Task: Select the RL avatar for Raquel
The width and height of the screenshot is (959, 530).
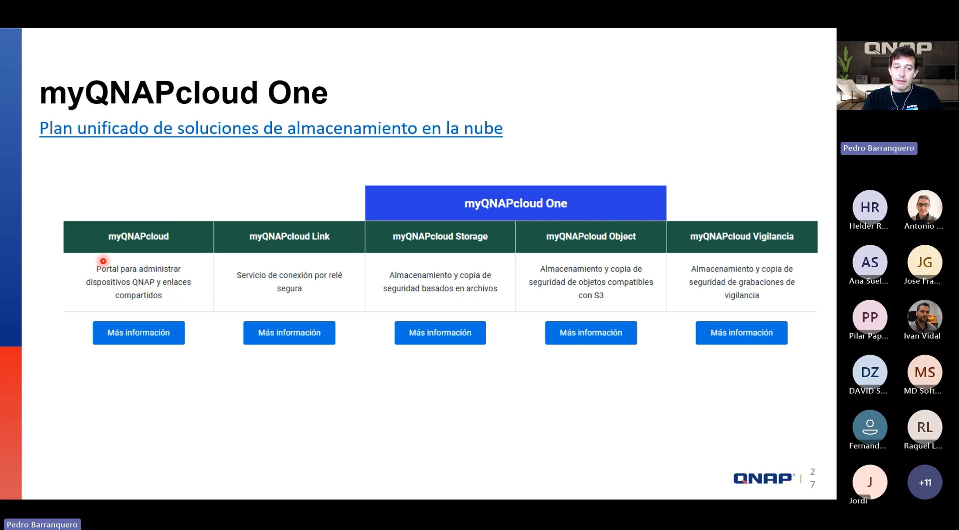Action: click(925, 427)
